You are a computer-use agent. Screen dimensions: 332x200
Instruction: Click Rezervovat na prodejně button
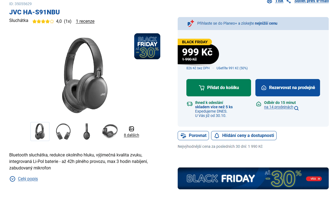pyautogui.click(x=288, y=88)
